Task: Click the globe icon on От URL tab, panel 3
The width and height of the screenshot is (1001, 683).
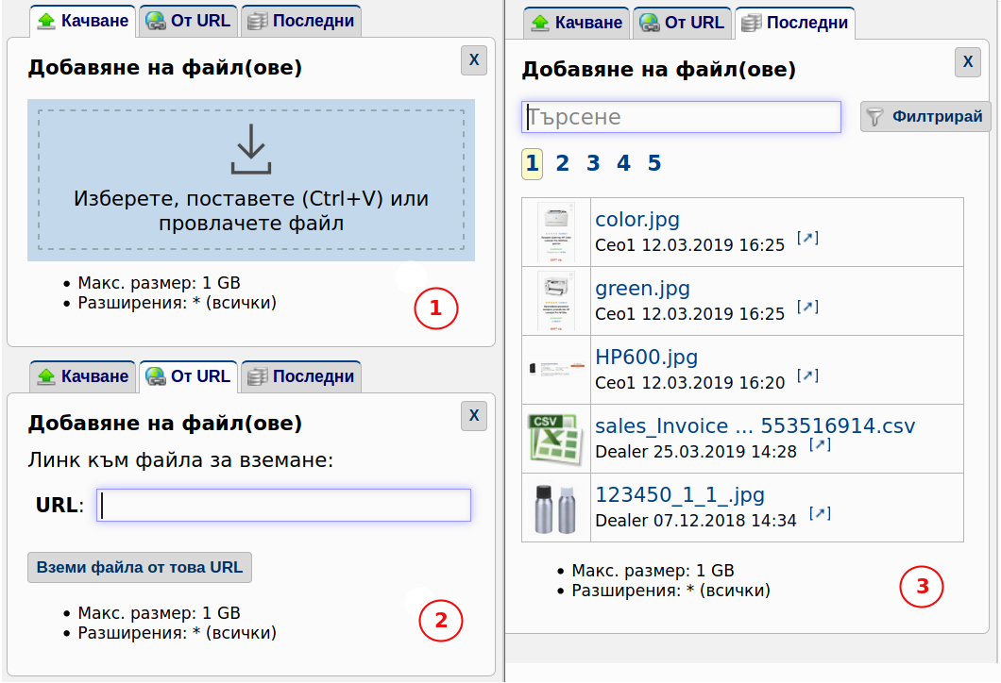Action: [650, 23]
